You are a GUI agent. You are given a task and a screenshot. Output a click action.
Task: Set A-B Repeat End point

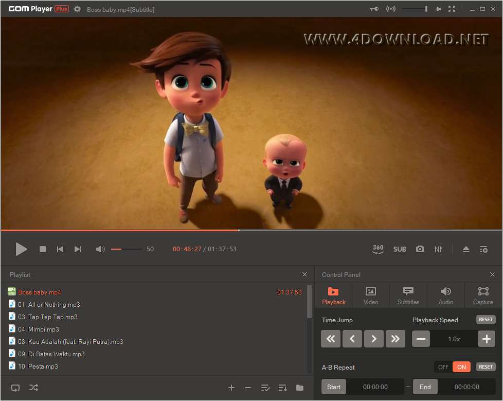coord(425,387)
